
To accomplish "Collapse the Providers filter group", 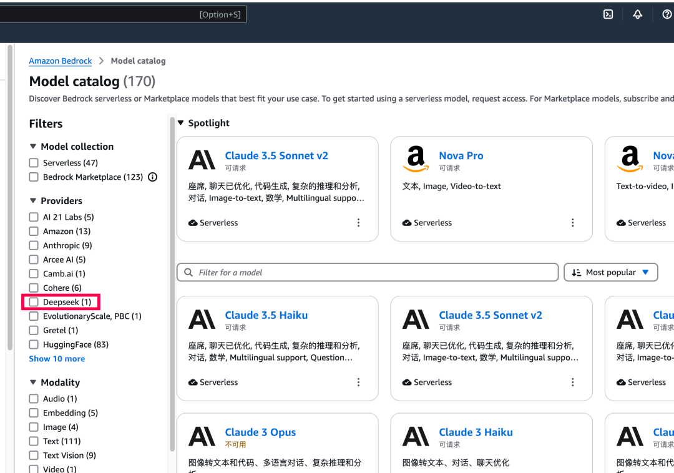I will pos(33,201).
